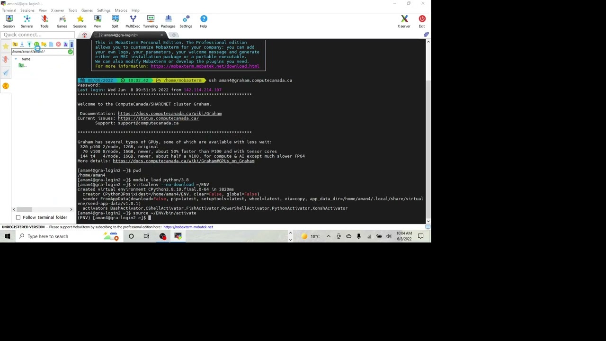This screenshot has height=341, width=606.
Task: Create a new file in SFTP browser
Action: point(51,44)
